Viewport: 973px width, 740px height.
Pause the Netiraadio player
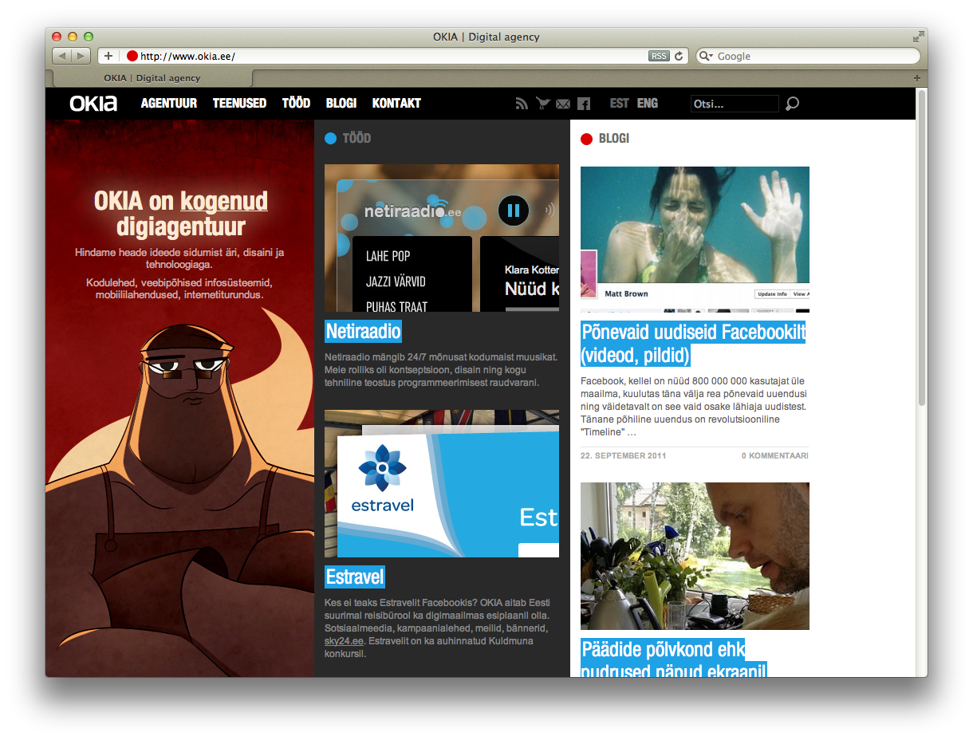[x=514, y=211]
